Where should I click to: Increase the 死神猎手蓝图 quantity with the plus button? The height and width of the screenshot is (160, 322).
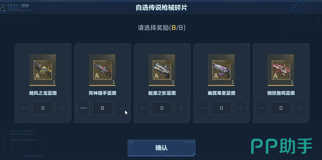[121, 108]
